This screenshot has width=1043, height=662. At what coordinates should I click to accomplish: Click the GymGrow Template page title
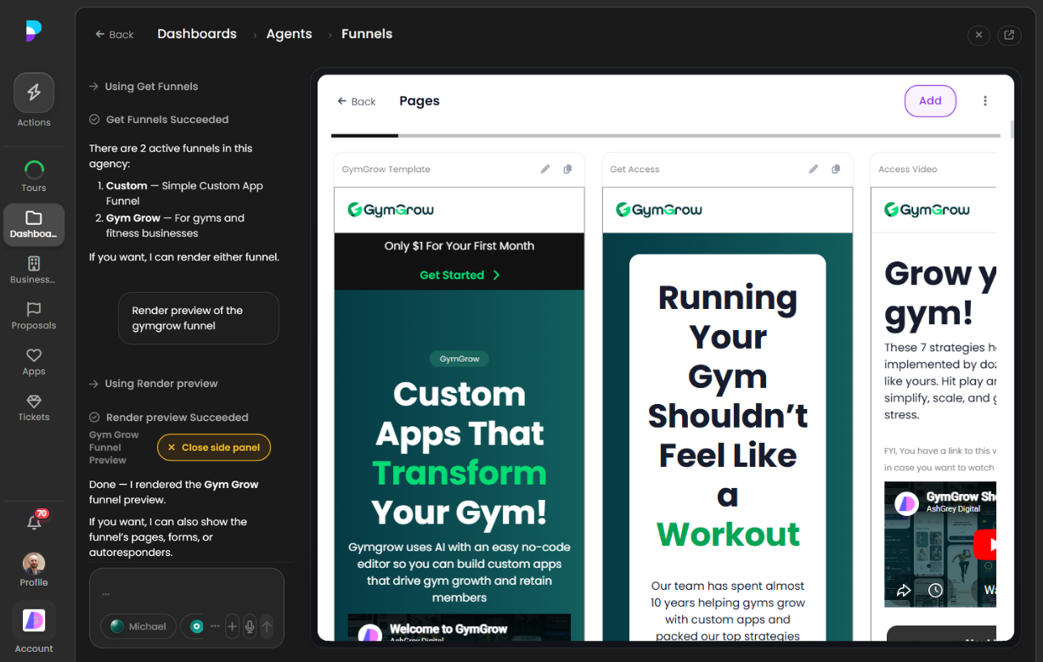386,170
